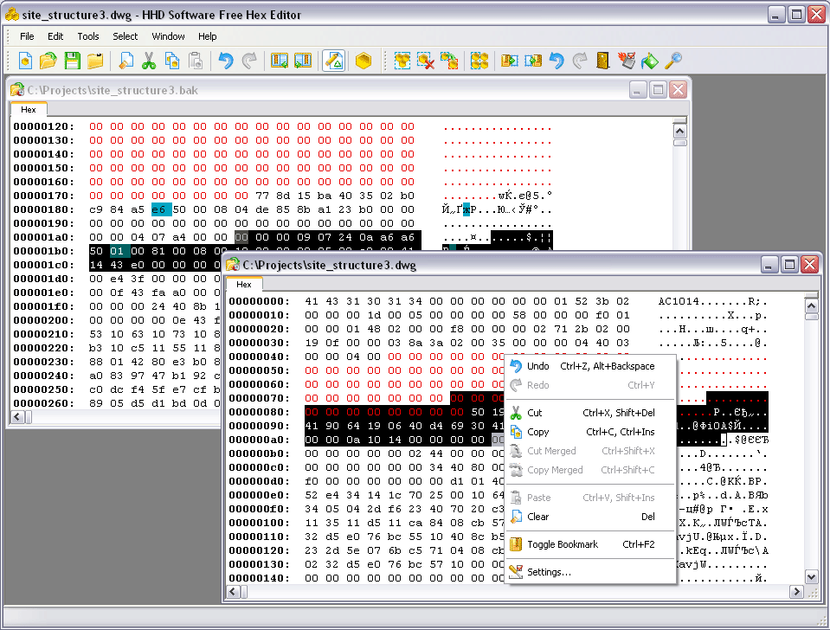
Task: Choose Clear in the context menu
Action: [x=590, y=517]
